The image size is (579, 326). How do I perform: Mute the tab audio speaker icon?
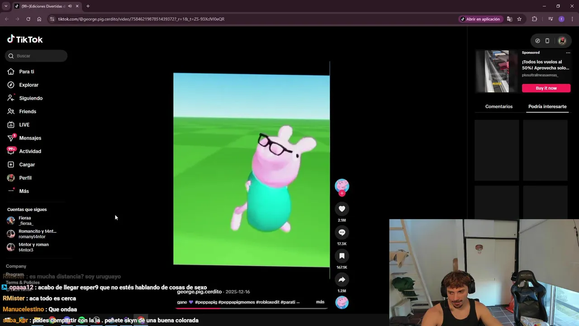click(70, 6)
